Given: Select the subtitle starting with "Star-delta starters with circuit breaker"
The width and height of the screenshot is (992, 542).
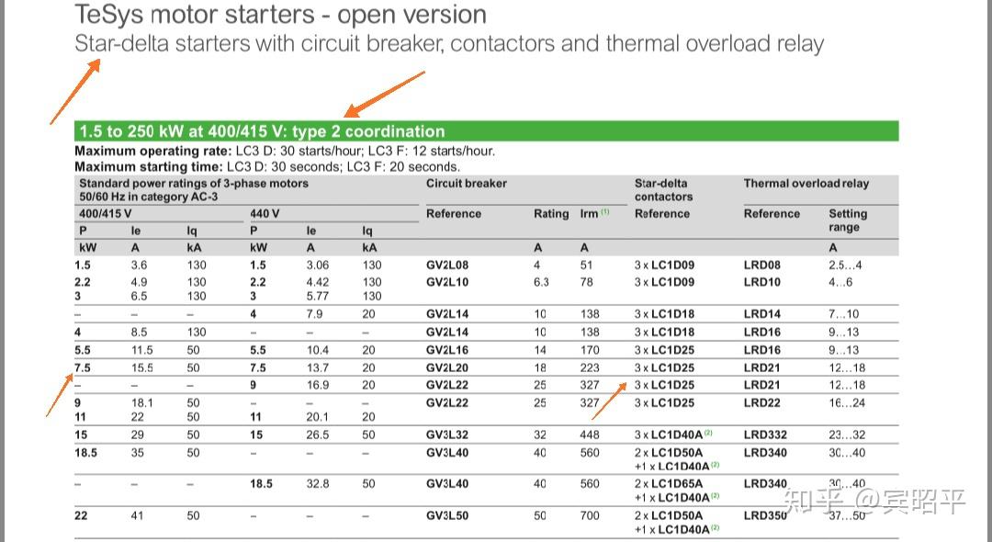Looking at the screenshot, I should tap(449, 44).
